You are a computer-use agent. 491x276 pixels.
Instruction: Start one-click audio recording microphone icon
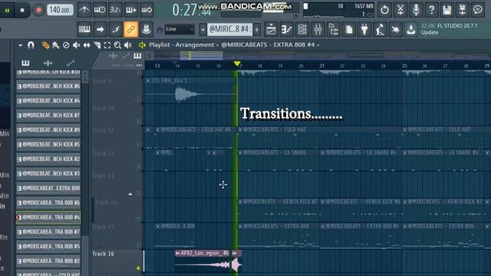coord(416,10)
